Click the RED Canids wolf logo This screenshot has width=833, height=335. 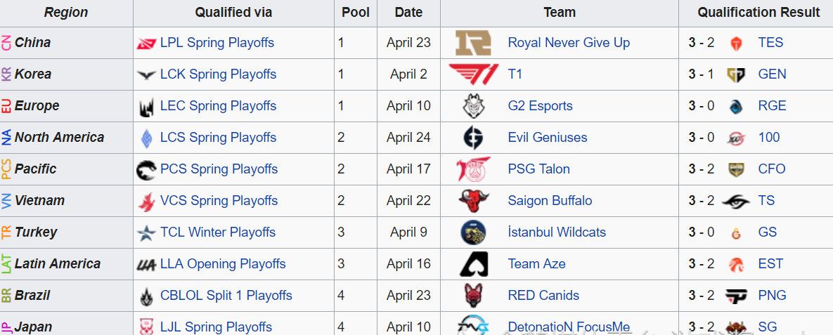pos(473,296)
